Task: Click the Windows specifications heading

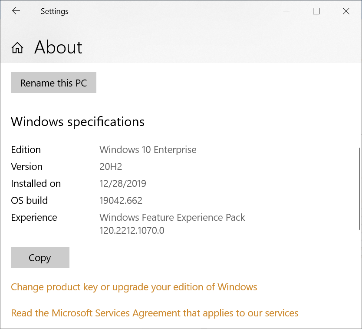Action: coord(78,122)
